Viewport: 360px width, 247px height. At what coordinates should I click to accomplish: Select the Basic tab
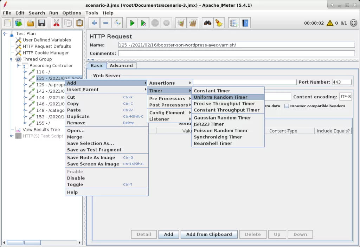pos(97,66)
